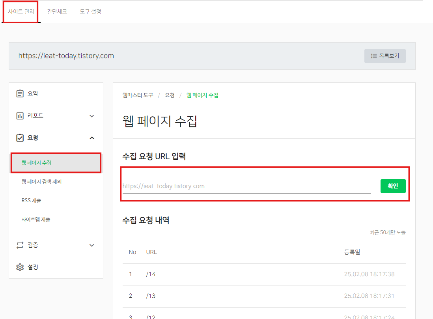Open 웹 페이지 검색 제외 submenu
This screenshot has height=319, width=433.
click(41, 182)
